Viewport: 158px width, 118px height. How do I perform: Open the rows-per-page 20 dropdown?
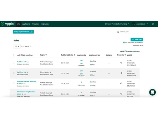[17, 46]
